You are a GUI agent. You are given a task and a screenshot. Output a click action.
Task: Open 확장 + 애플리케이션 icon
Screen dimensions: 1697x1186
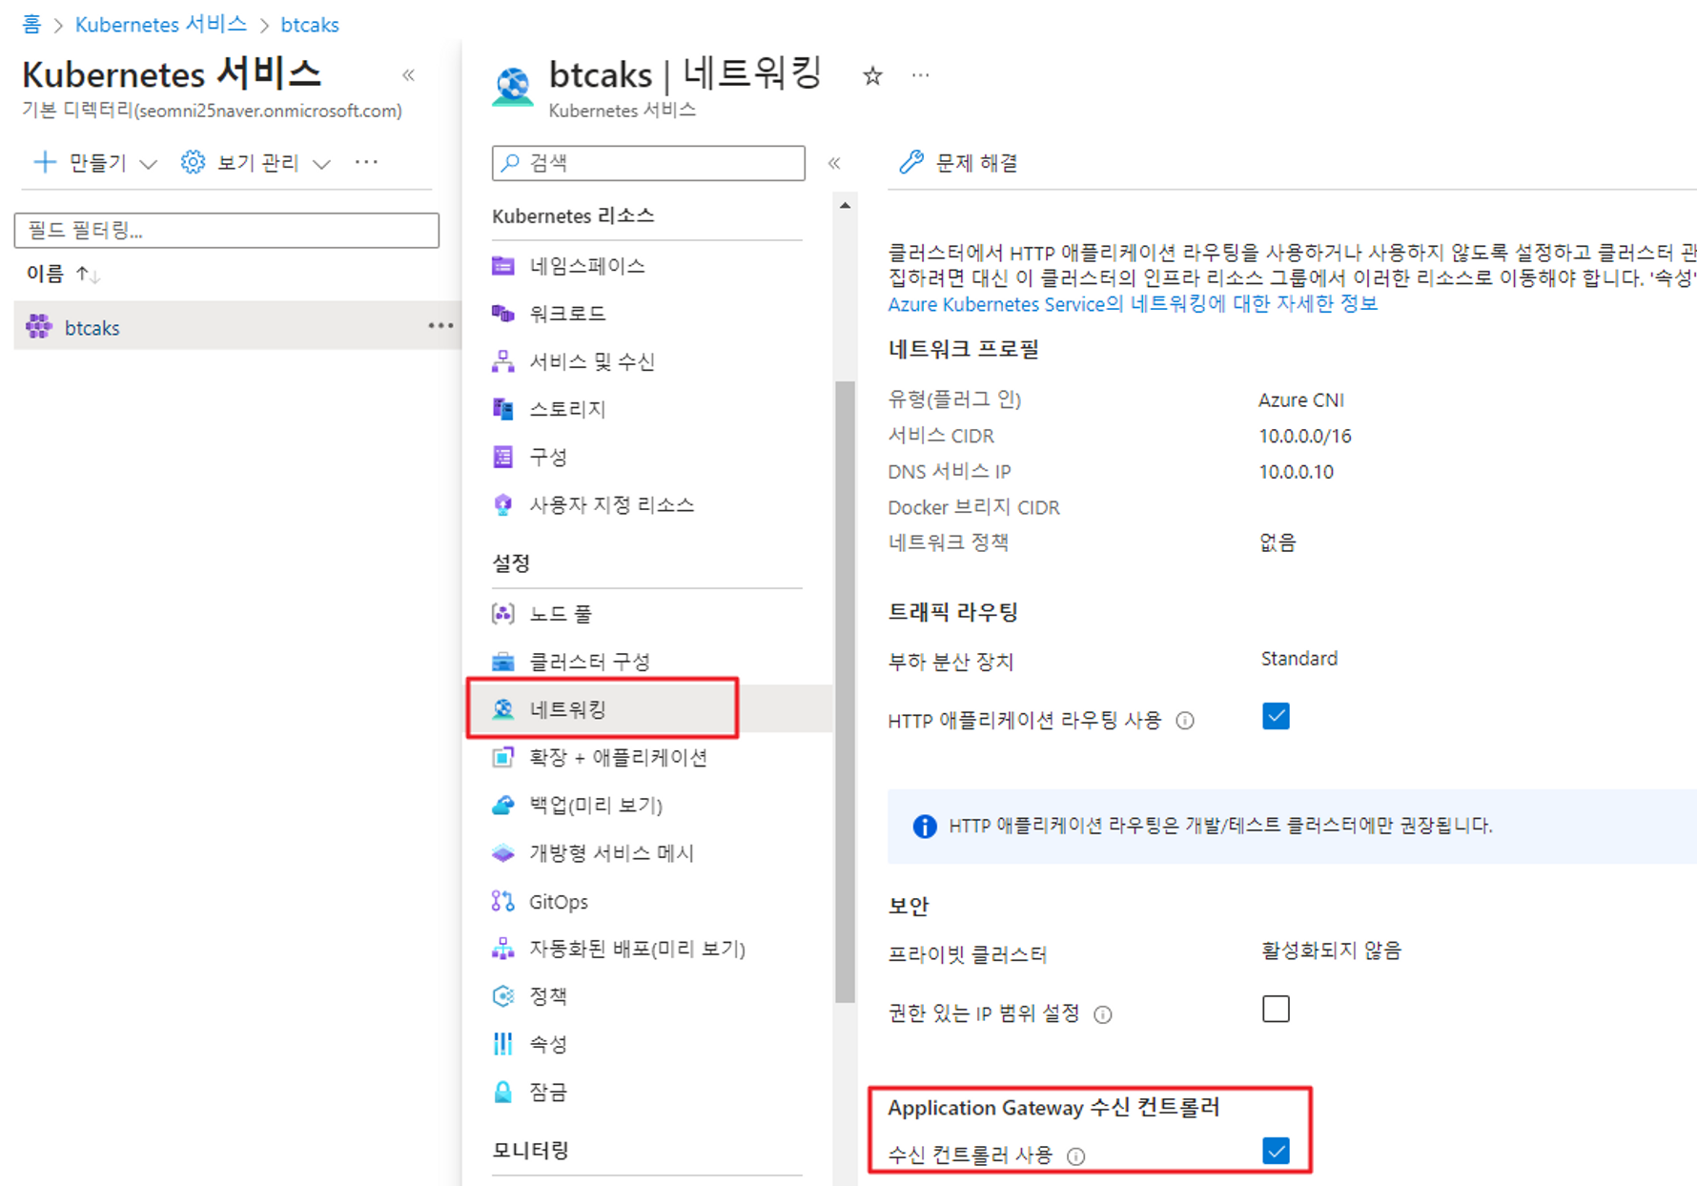click(x=502, y=757)
